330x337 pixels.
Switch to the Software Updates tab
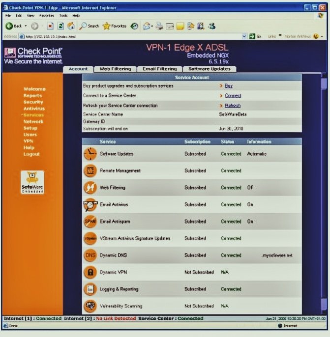pyautogui.click(x=210, y=69)
